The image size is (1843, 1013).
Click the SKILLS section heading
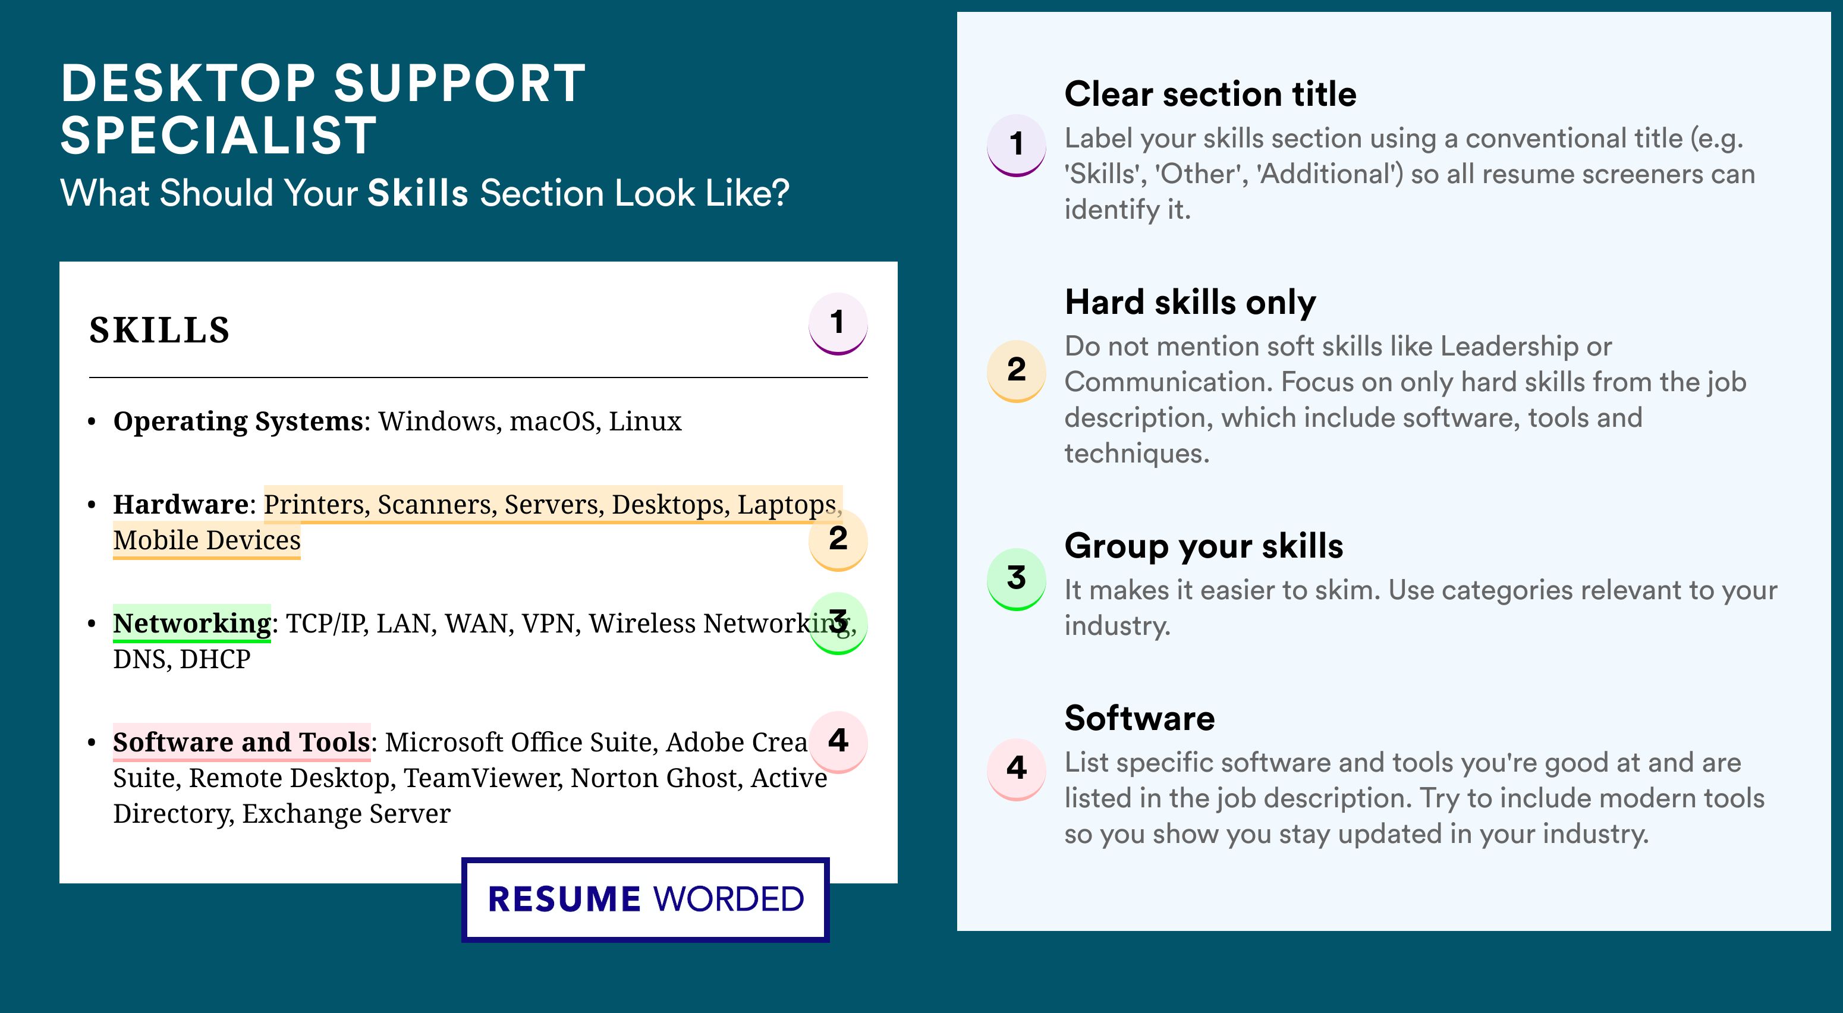pyautogui.click(x=159, y=331)
